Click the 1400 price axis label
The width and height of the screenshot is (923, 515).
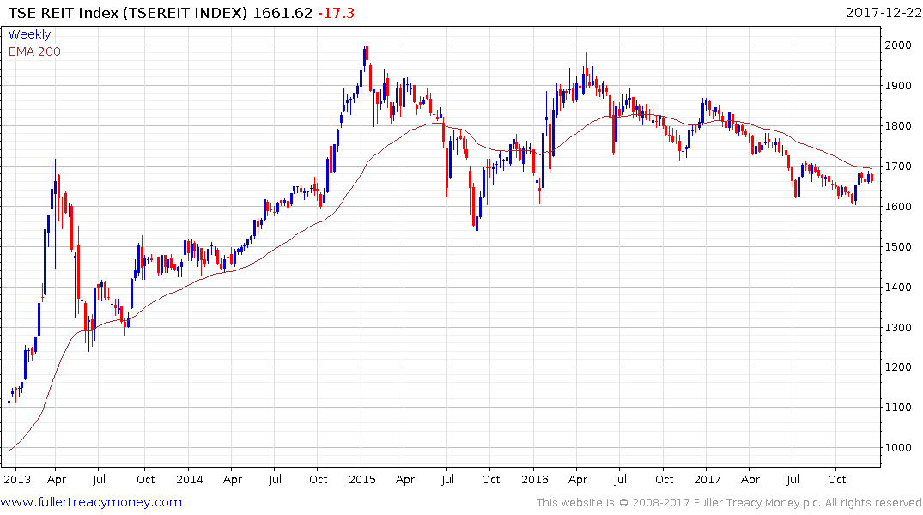[x=898, y=288]
